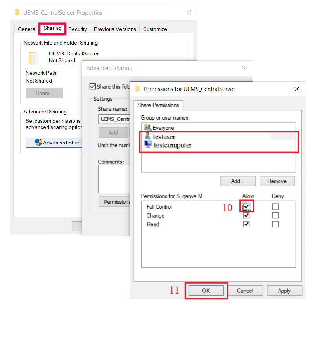Switch to the Security tab

[x=78, y=29]
